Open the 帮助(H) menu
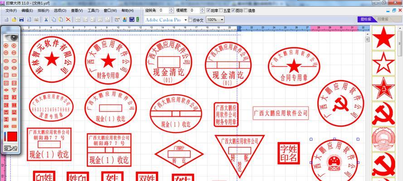Viewport: 403px width, 181px height. (127, 10)
